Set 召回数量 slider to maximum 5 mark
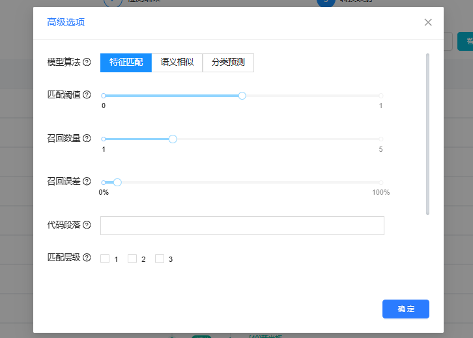The width and height of the screenshot is (473, 338). pos(381,139)
